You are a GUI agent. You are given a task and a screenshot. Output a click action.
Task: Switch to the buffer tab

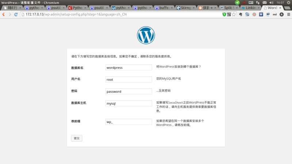pos(163,8)
